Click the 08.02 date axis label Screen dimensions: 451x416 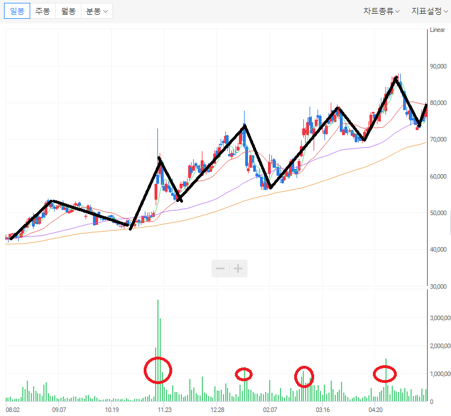13,410
